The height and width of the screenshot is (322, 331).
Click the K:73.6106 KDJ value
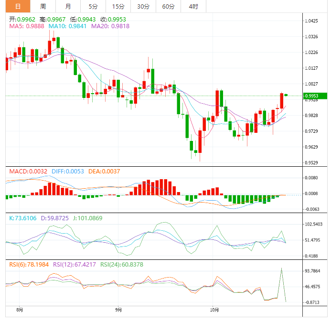click(x=23, y=218)
